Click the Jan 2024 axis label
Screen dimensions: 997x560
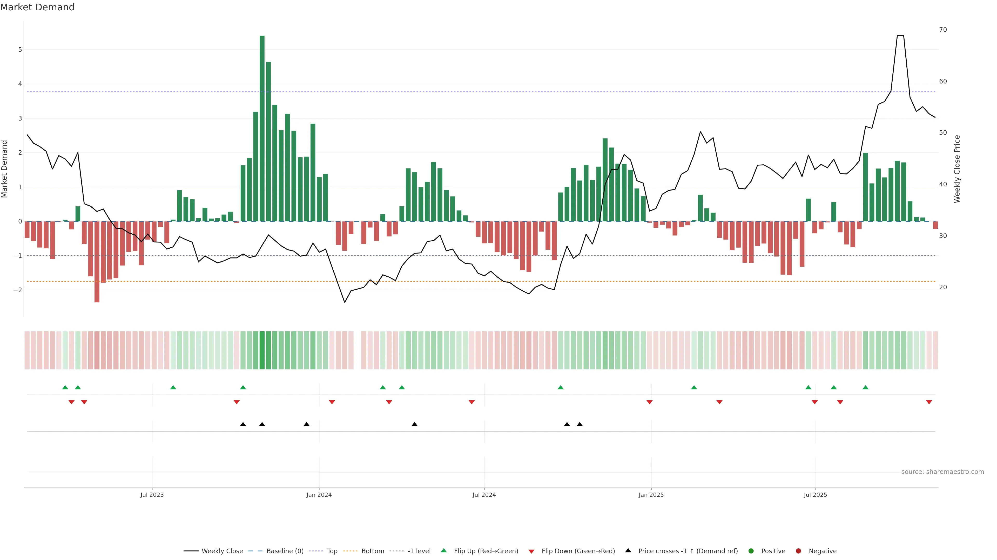(x=319, y=495)
